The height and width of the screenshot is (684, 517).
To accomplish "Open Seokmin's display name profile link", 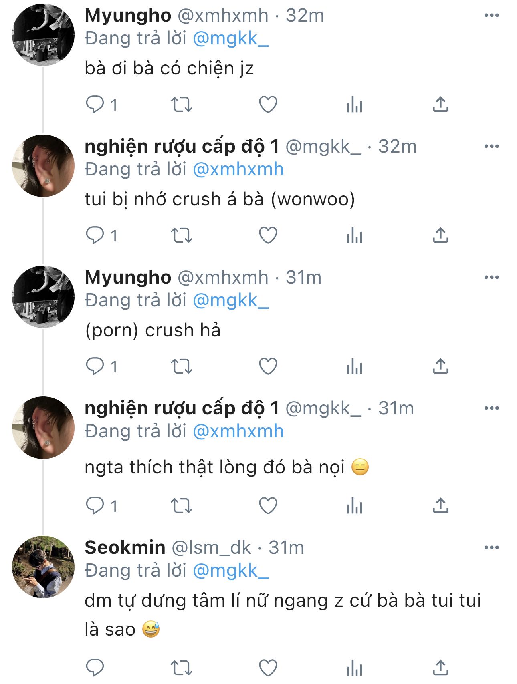I will 125,547.
